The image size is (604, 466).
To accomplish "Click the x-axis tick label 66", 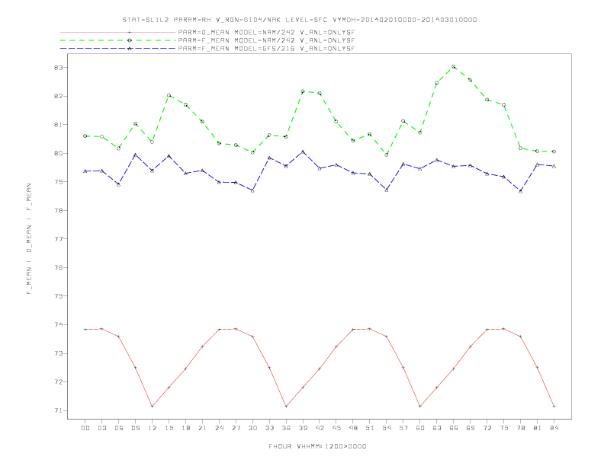I will tap(454, 428).
